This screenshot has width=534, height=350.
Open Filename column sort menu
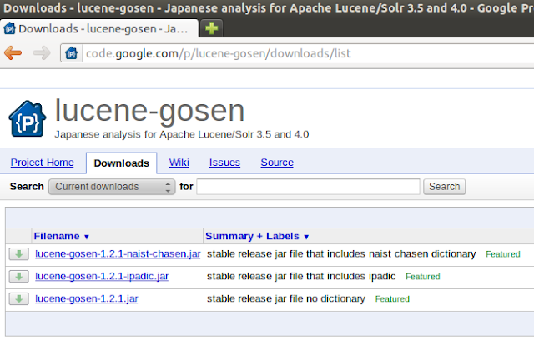(x=61, y=236)
